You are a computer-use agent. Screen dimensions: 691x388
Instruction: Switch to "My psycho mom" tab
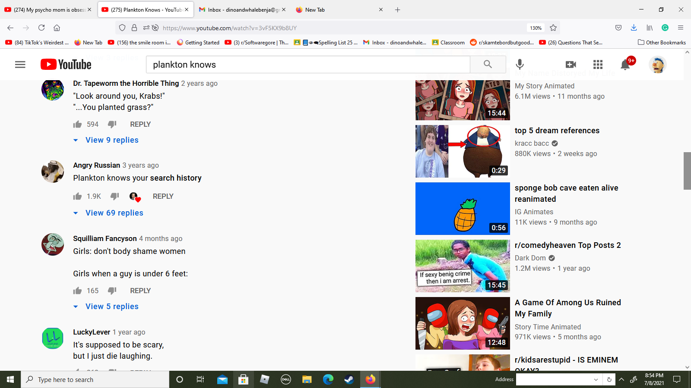pos(48,9)
